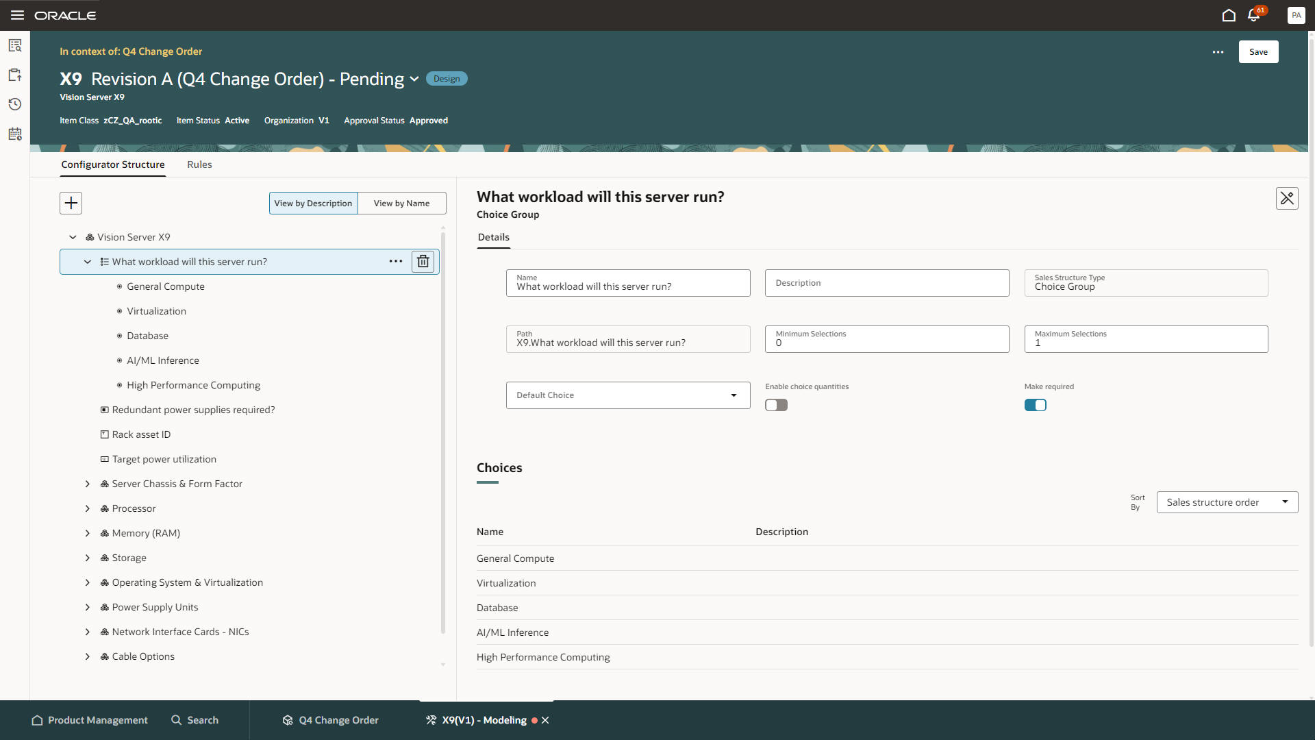This screenshot has width=1315, height=740.
Task: Expand the Memory (RAM) node
Action: point(88,533)
